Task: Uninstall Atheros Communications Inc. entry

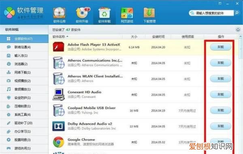Action: click(221, 63)
